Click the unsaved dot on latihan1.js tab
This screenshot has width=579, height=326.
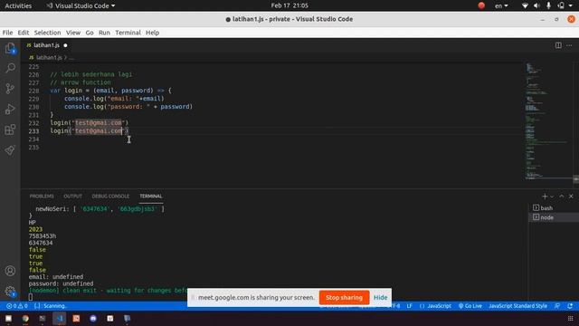point(65,45)
